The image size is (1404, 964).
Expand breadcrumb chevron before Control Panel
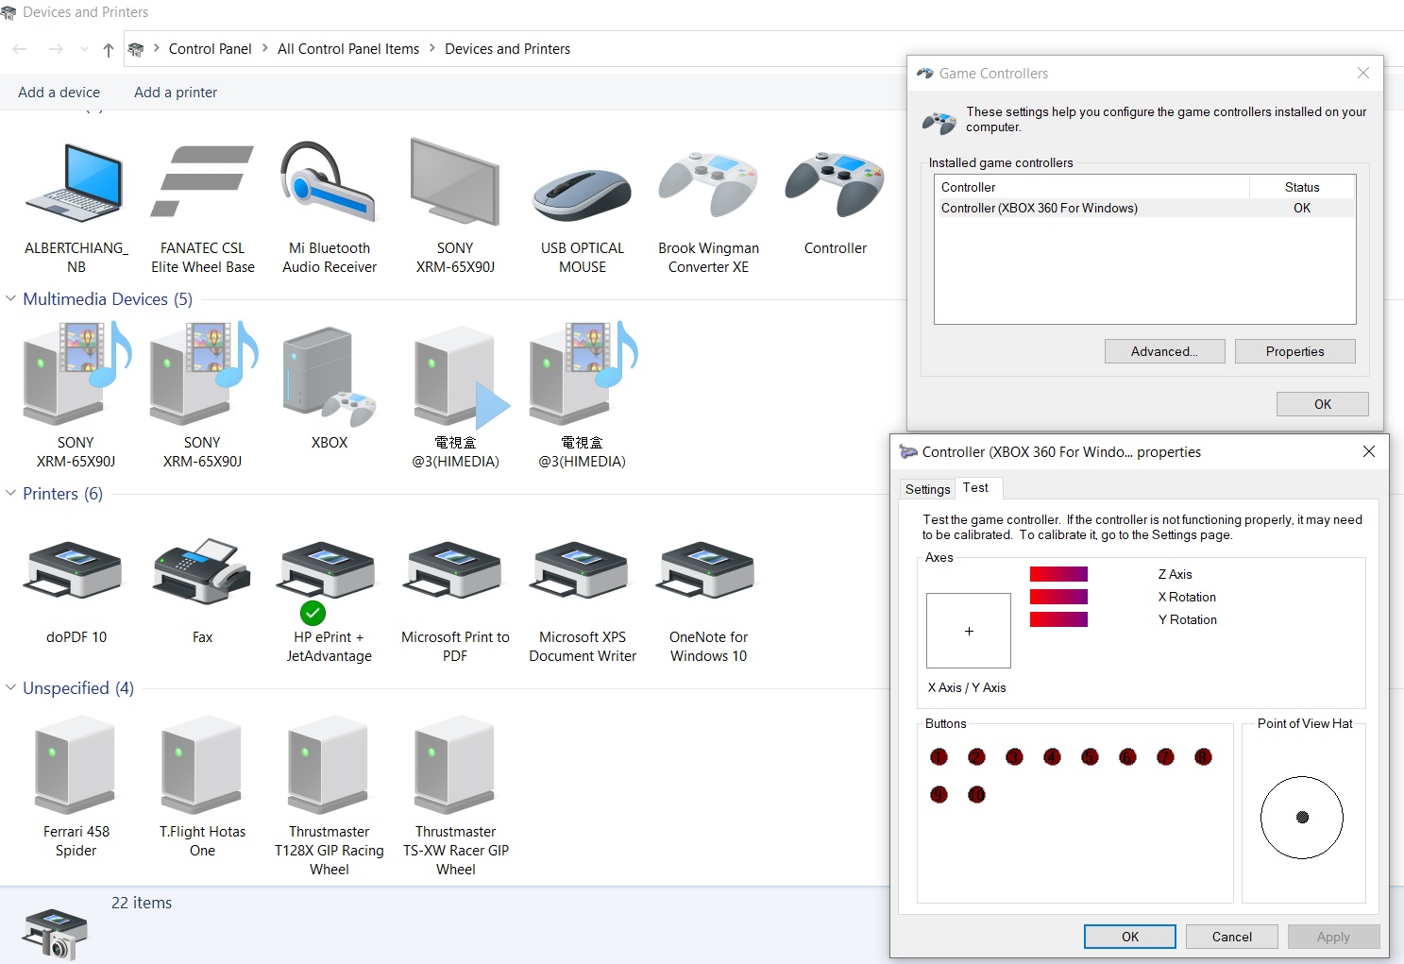point(156,48)
